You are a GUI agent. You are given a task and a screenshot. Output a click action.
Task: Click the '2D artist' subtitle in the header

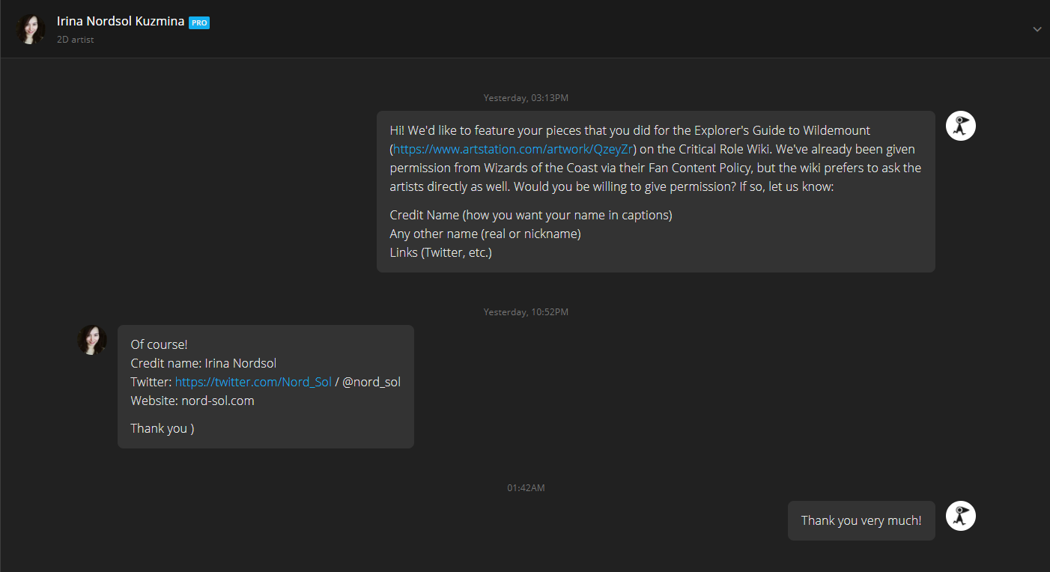pyautogui.click(x=76, y=40)
